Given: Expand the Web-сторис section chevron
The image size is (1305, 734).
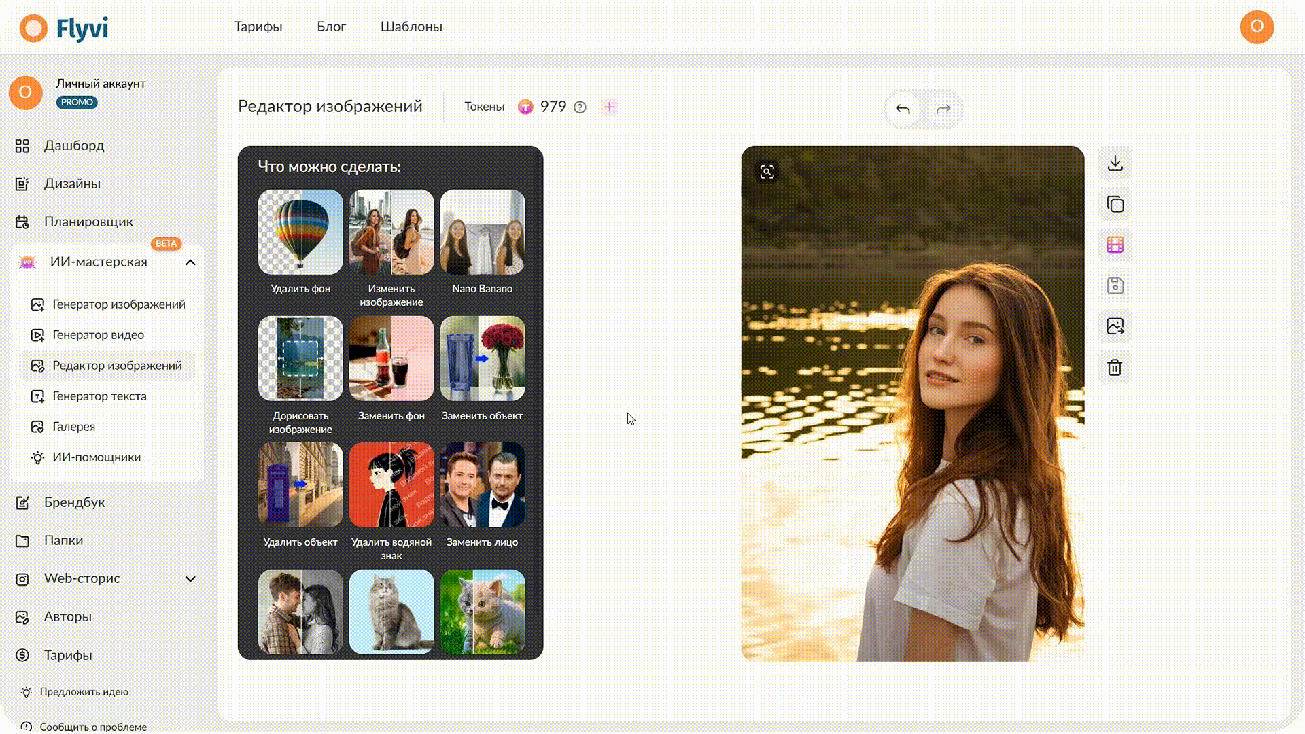Looking at the screenshot, I should pos(190,579).
